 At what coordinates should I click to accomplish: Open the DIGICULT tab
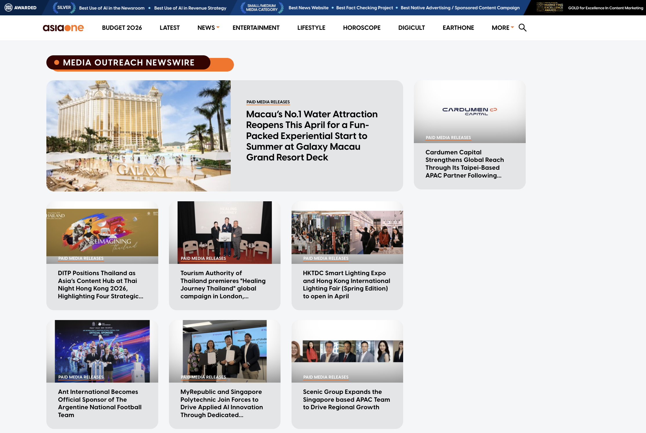(x=412, y=28)
